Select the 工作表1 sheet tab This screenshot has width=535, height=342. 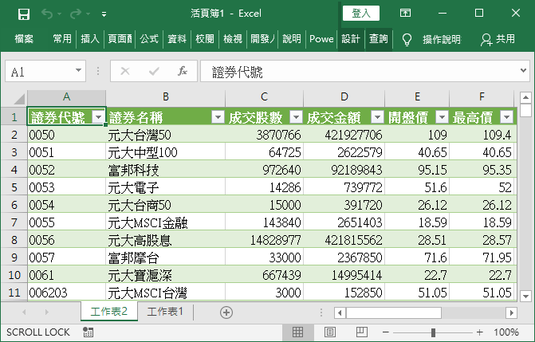[165, 311]
